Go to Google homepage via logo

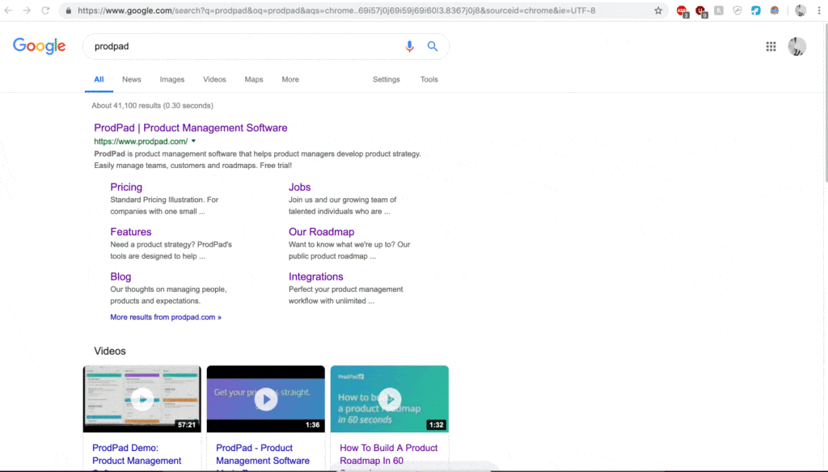coord(40,46)
